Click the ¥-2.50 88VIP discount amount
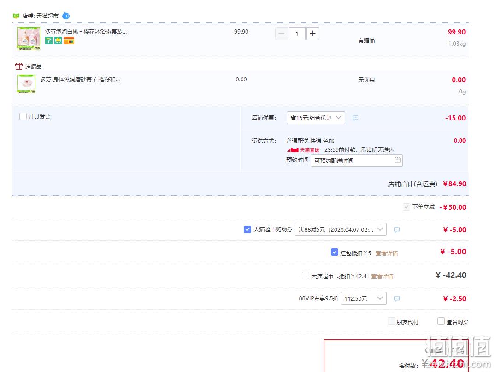This screenshot has height=372, width=495. [454, 298]
